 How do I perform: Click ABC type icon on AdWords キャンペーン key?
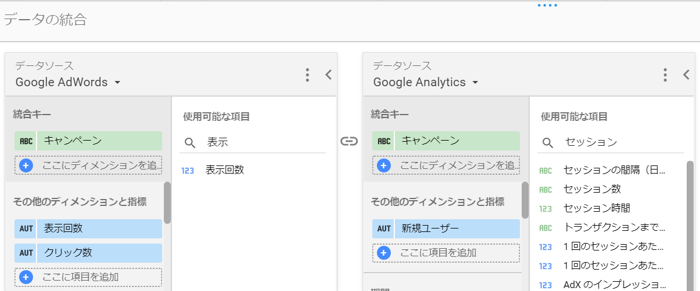point(26,141)
